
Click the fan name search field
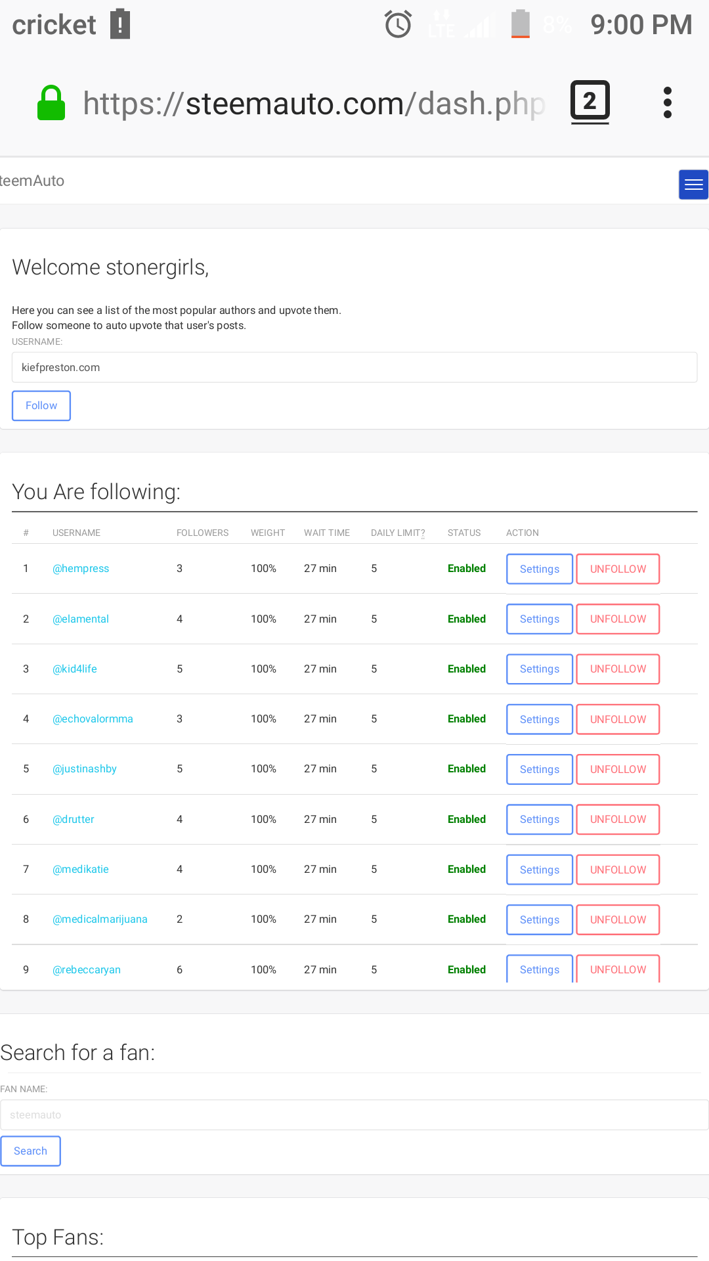(x=354, y=1115)
